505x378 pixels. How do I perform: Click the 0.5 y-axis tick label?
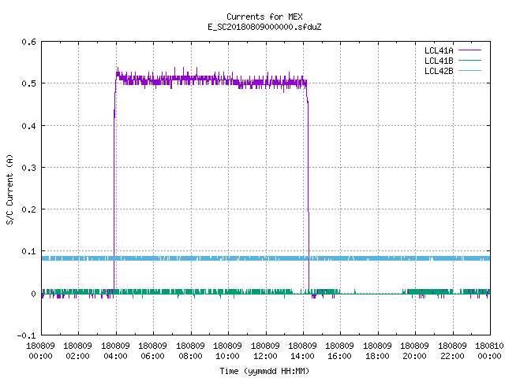point(28,83)
